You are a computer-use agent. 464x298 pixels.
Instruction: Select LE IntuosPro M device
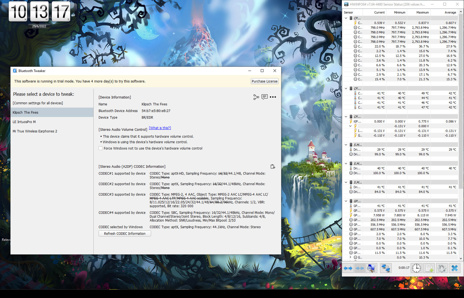click(x=24, y=122)
